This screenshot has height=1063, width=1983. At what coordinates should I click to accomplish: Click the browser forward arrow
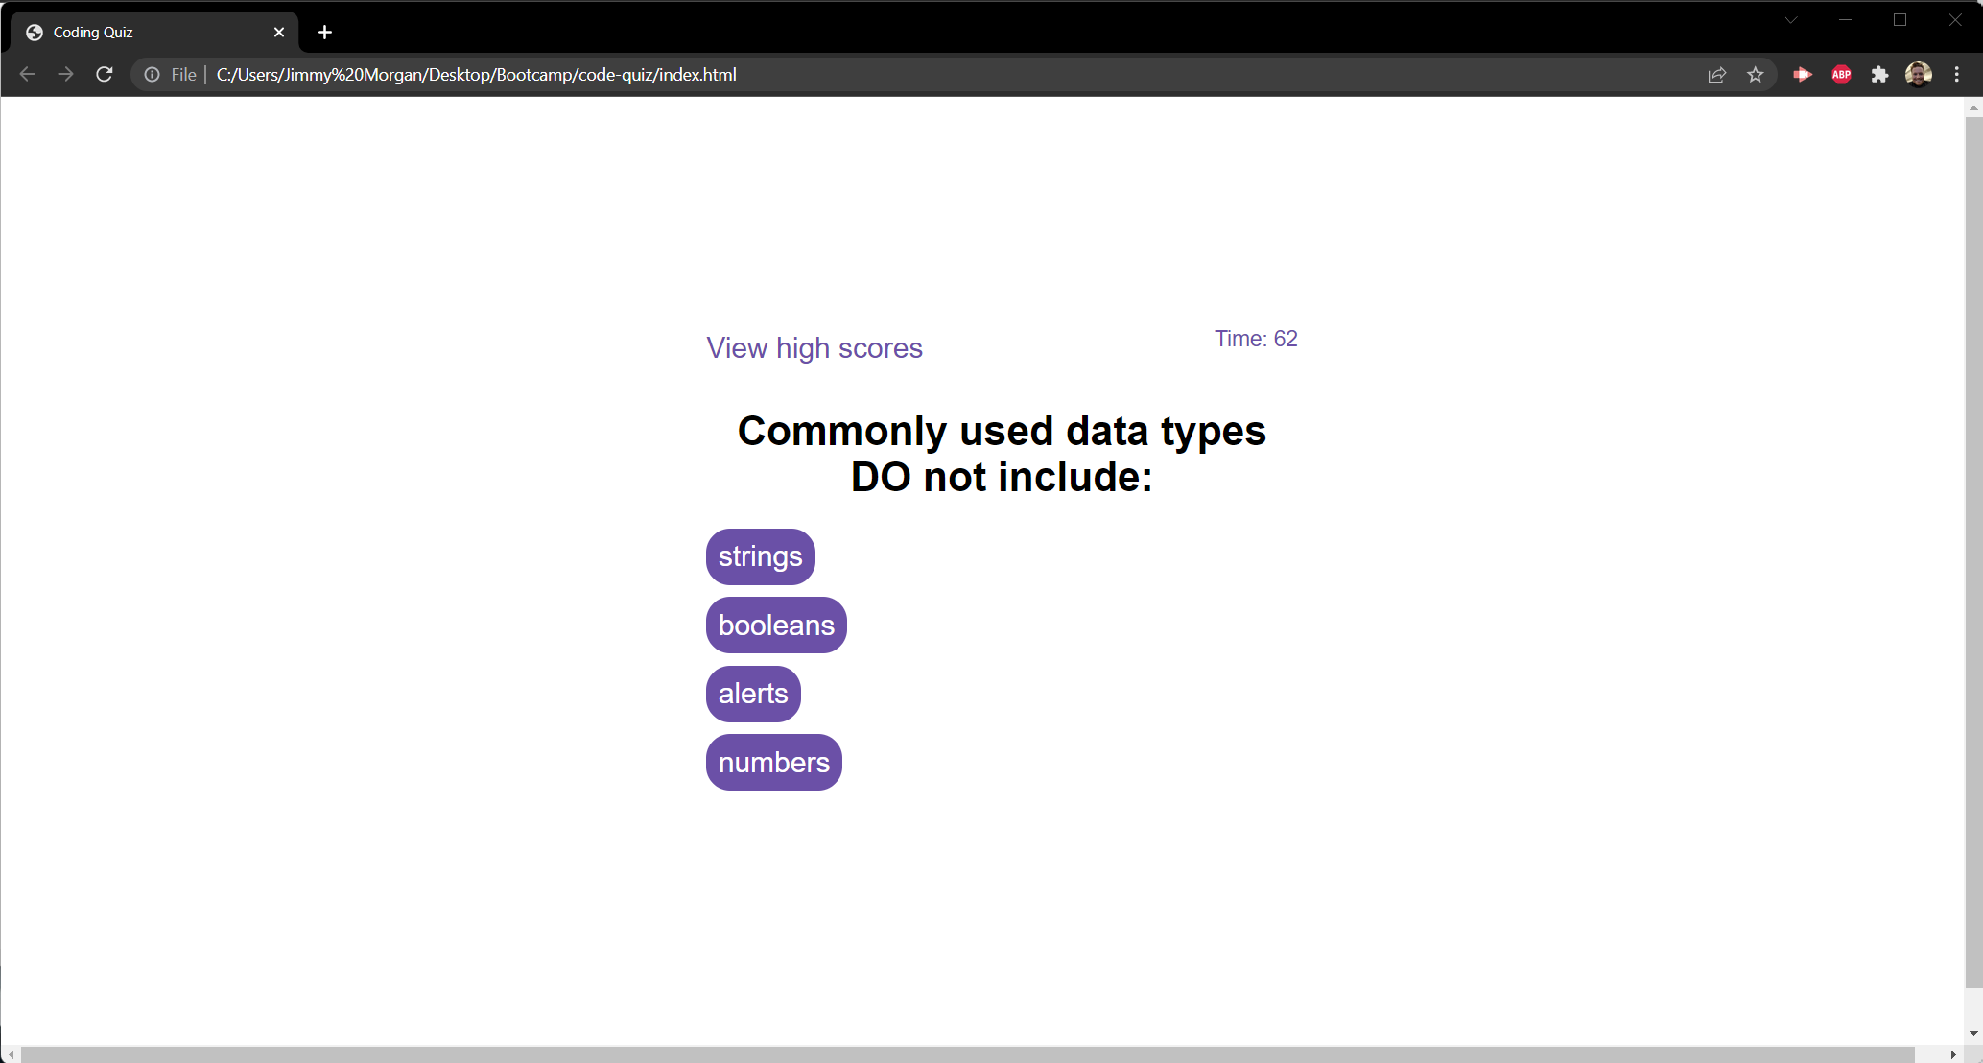(65, 75)
